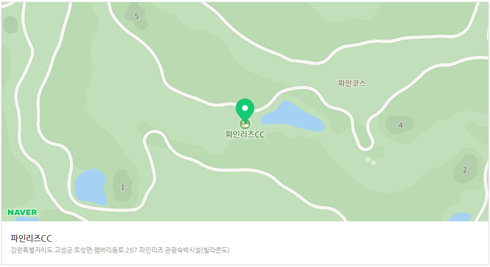
Task: Open the NAVER logo link
Action: [x=22, y=212]
